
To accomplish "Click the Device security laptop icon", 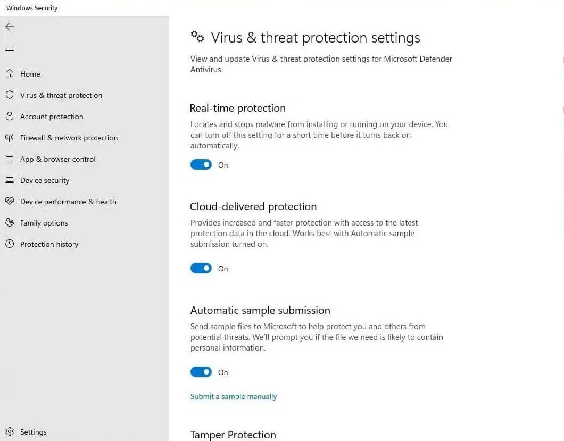I will (10, 180).
